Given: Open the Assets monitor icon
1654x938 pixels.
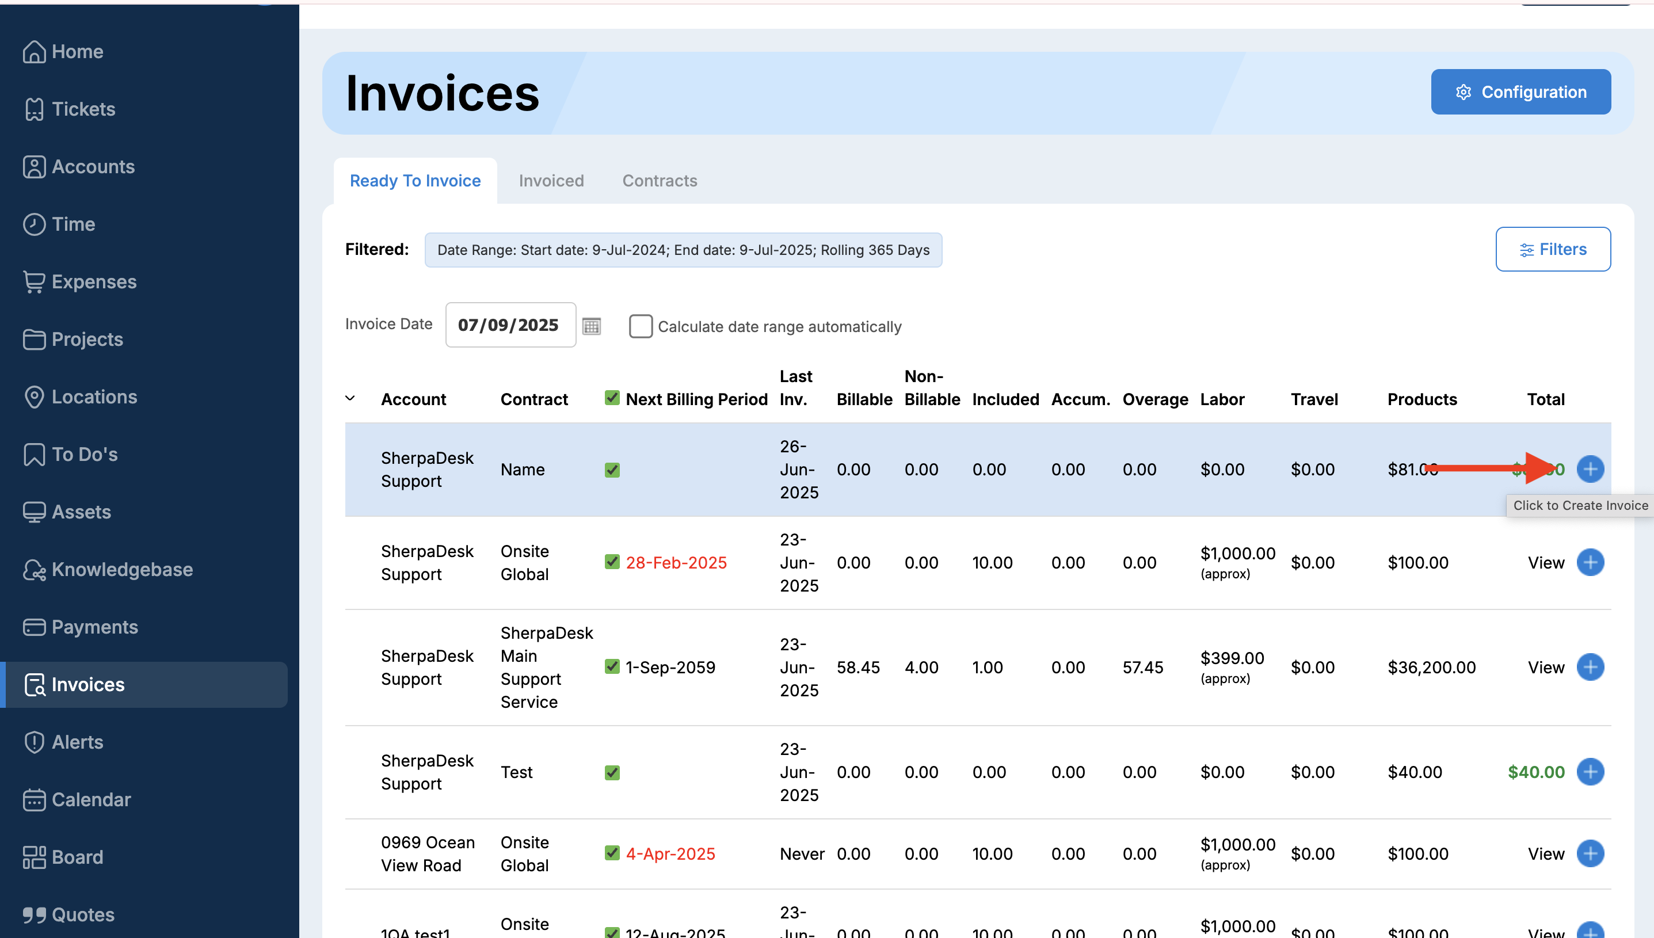Looking at the screenshot, I should tap(34, 512).
